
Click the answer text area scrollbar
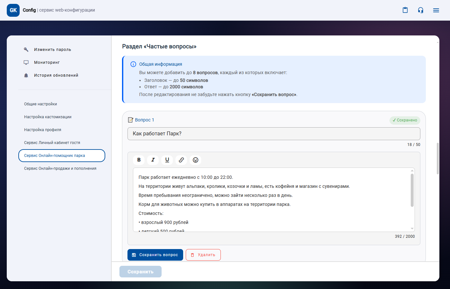pos(412,190)
